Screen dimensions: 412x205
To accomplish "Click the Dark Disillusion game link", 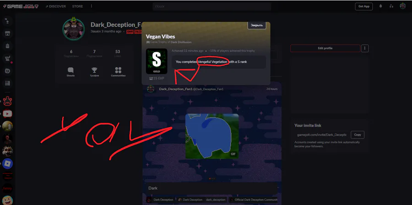I will pos(181,42).
